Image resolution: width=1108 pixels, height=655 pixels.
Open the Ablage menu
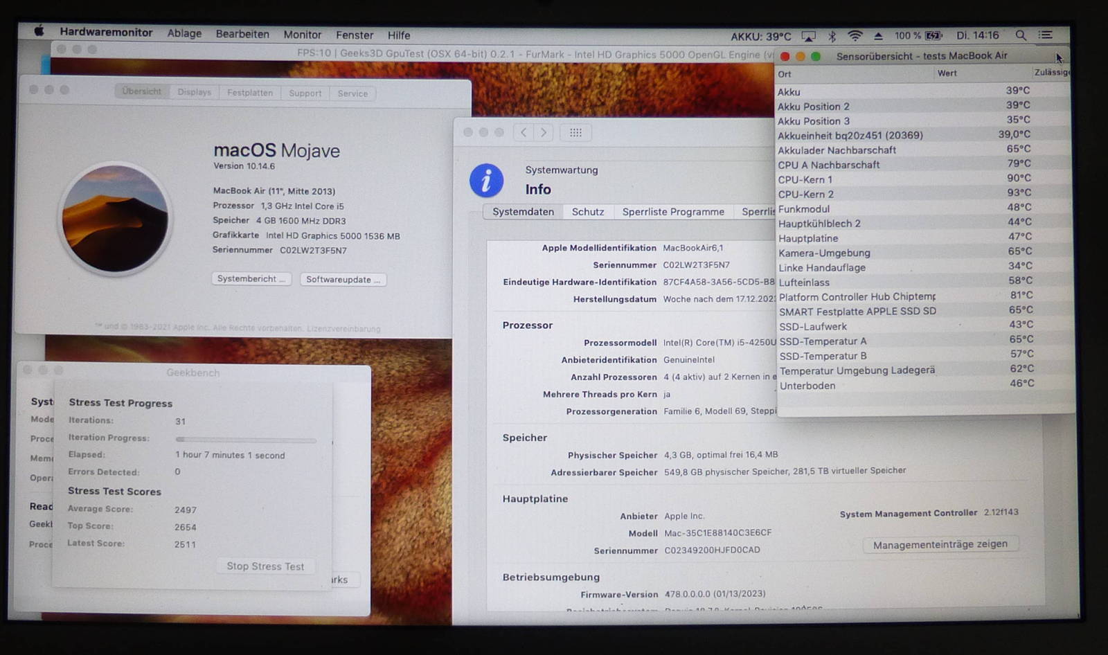click(x=184, y=33)
